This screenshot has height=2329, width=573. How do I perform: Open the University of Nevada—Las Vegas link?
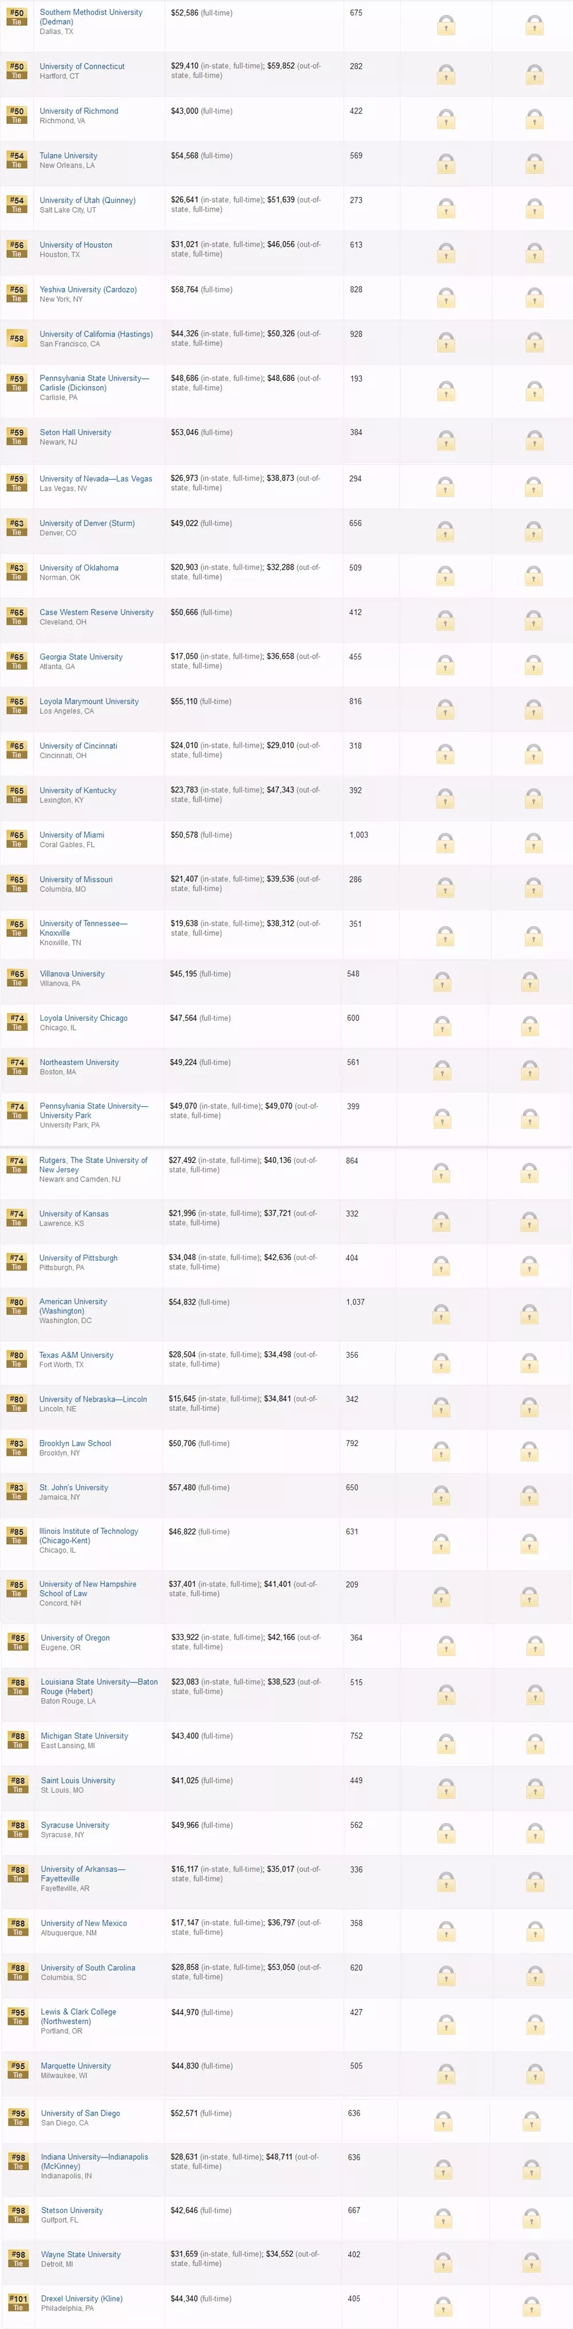[x=96, y=479]
